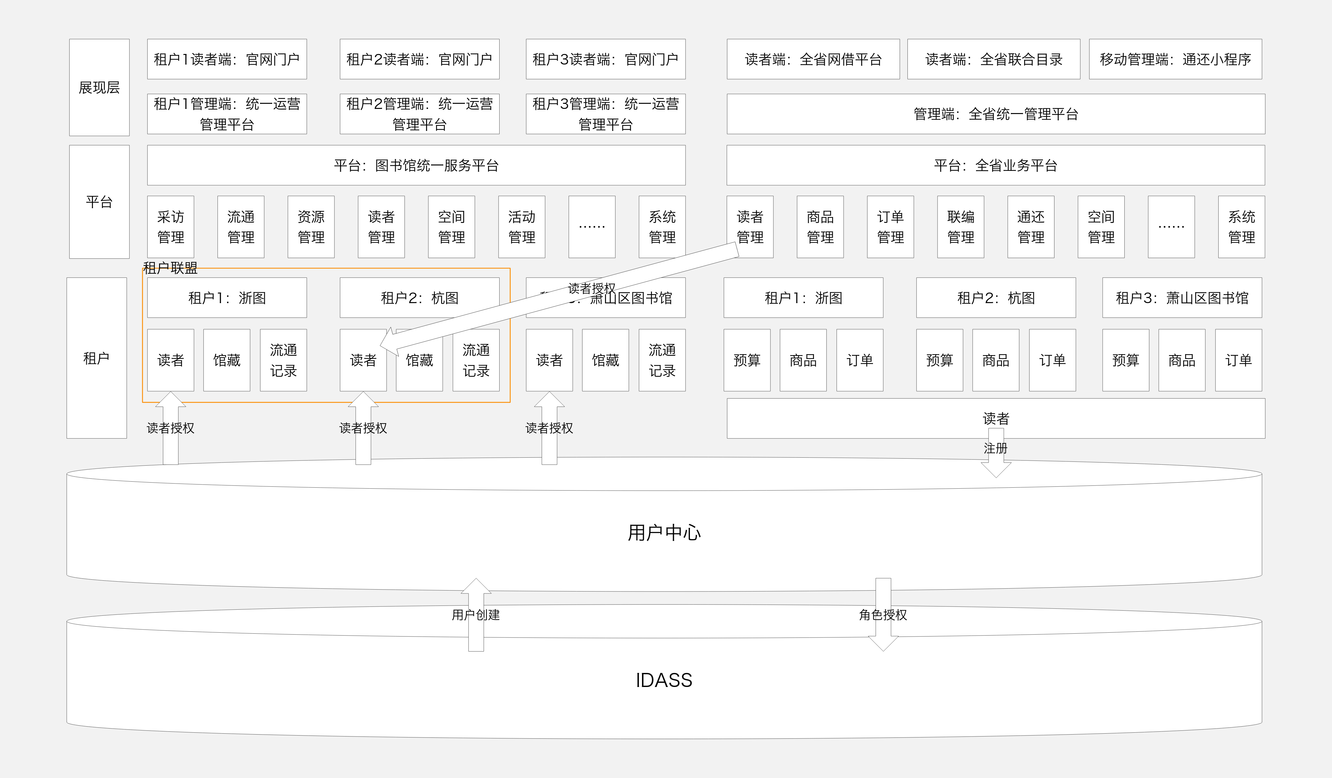Screen dimensions: 1332x778
Task: Click the 活动管理 module box
Action: 522,227
